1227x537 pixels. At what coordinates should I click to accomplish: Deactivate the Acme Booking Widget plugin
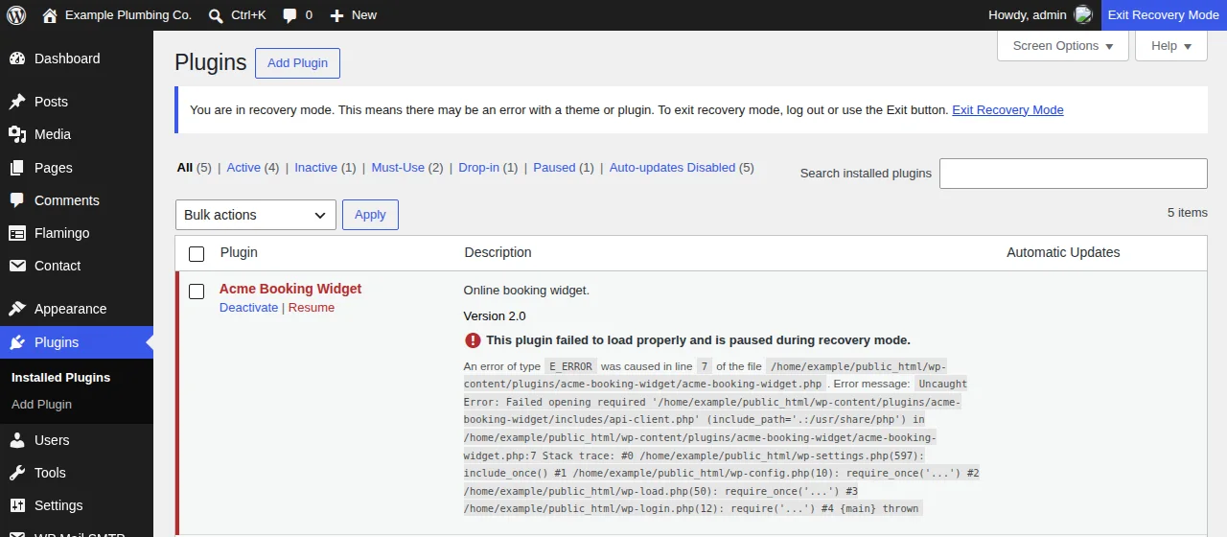248,308
